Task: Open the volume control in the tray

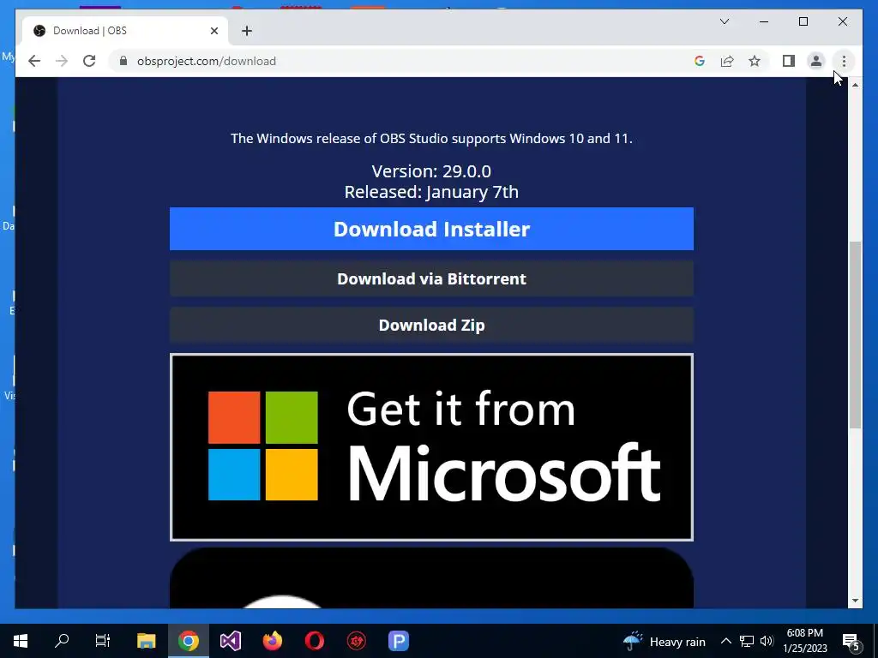Action: click(x=767, y=641)
